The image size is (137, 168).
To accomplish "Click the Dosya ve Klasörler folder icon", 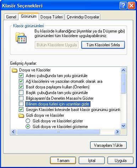I will [x=15, y=70].
